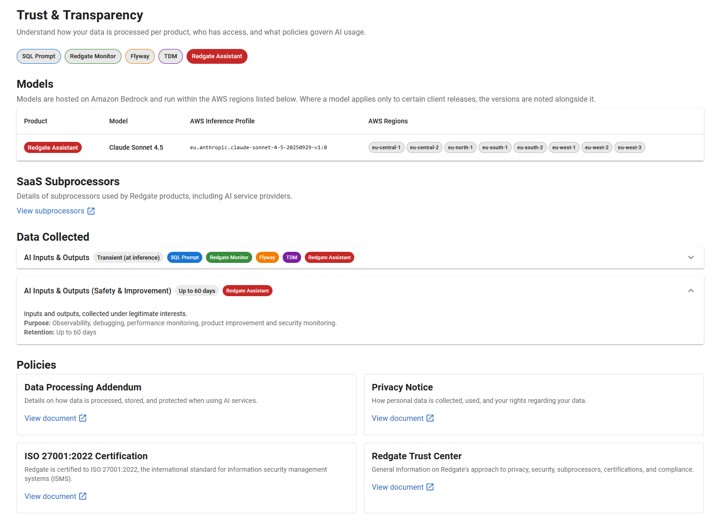Click the Claude Sonnet 4.5 model cell
Screen dimensions: 714x523
pos(136,148)
